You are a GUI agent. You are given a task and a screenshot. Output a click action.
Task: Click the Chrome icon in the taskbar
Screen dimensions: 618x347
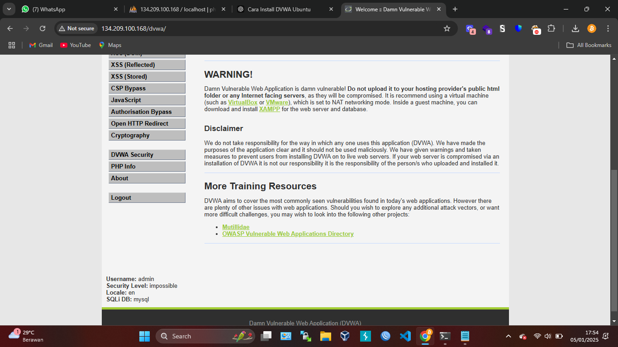click(425, 336)
